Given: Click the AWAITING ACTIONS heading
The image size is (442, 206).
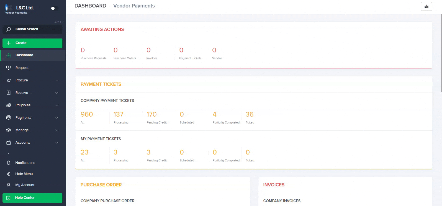Looking at the screenshot, I should click(x=102, y=29).
